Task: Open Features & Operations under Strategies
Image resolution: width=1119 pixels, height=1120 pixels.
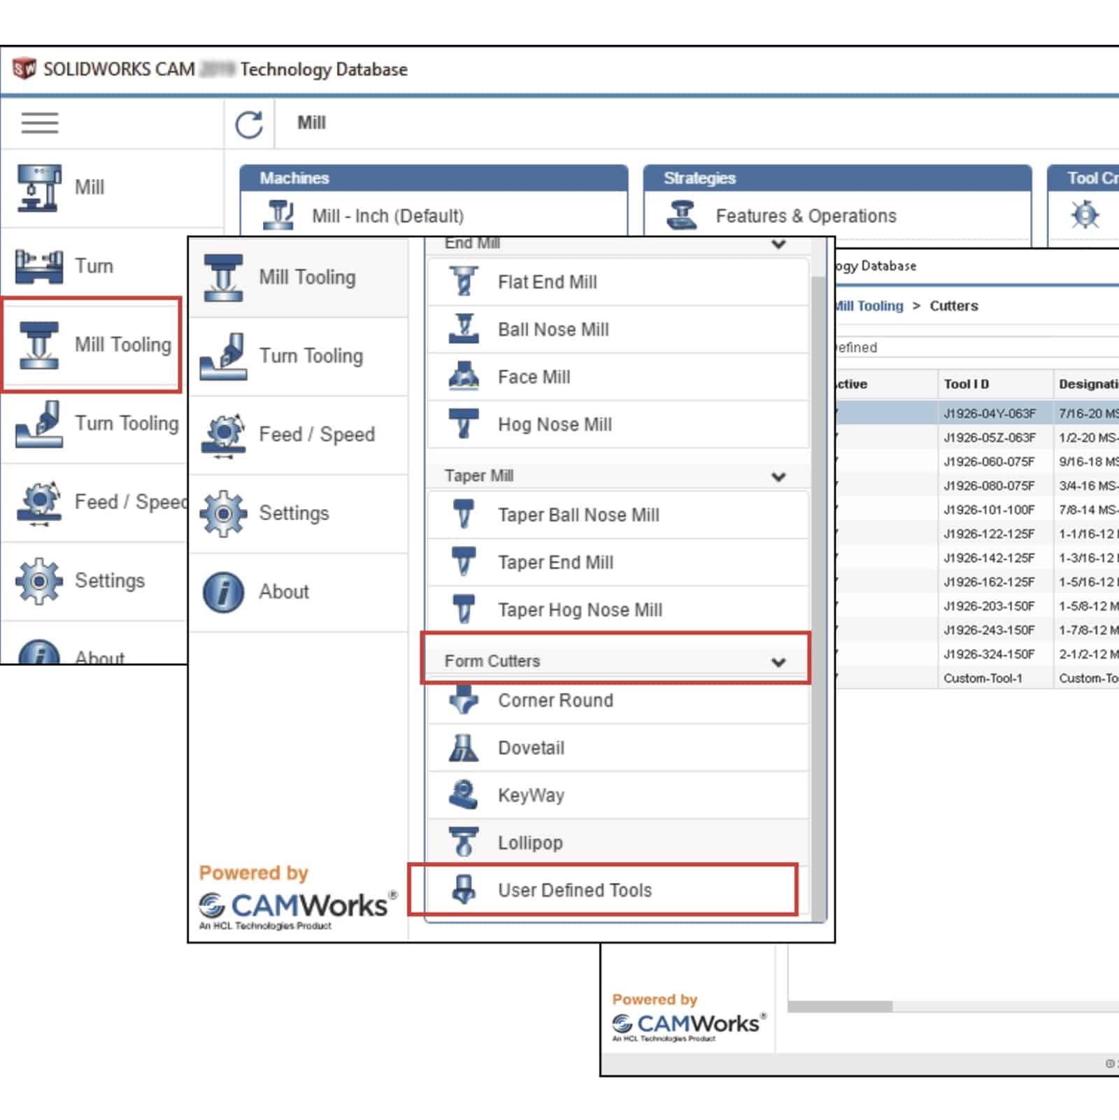Action: tap(806, 216)
